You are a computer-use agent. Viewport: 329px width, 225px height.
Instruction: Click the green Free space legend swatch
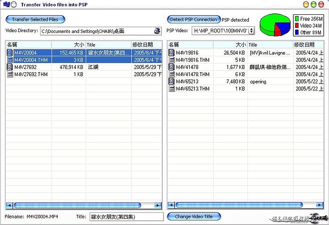297,19
